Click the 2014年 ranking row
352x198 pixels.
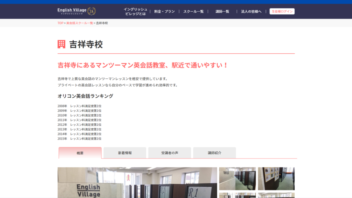tap(79, 134)
